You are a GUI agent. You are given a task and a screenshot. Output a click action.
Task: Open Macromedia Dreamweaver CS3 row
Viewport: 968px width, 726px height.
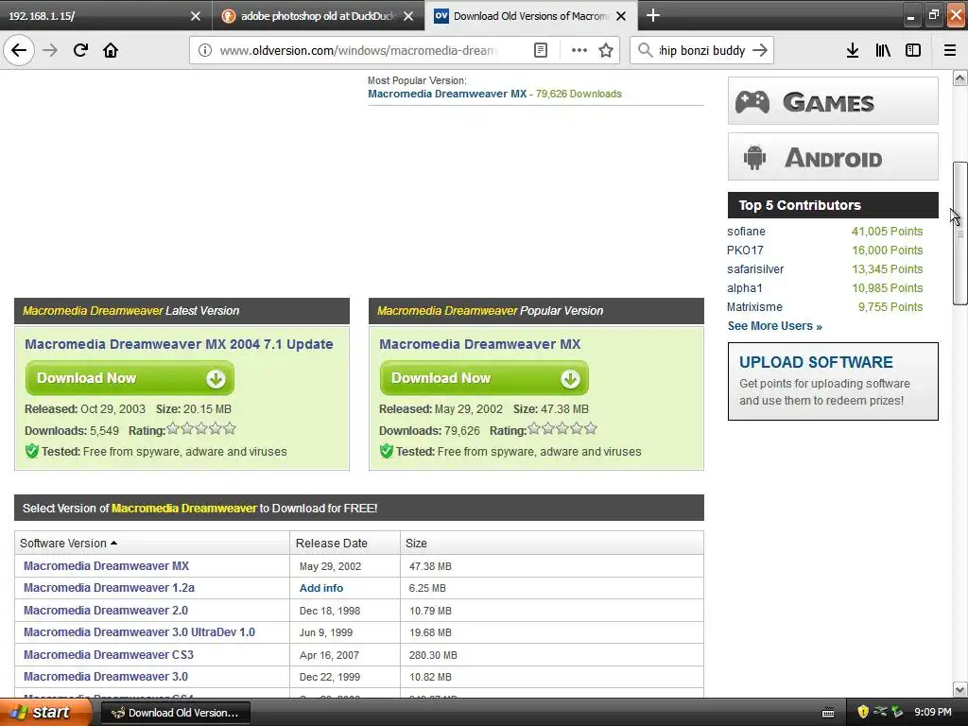point(109,654)
